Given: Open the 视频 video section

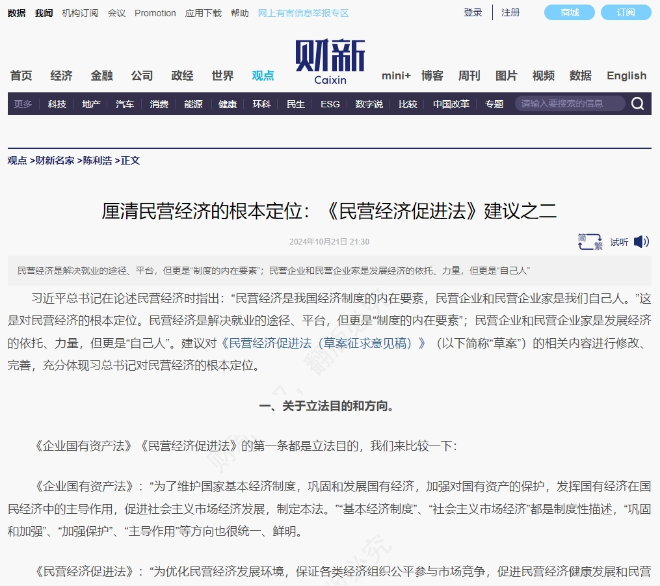Looking at the screenshot, I should pyautogui.click(x=543, y=76).
